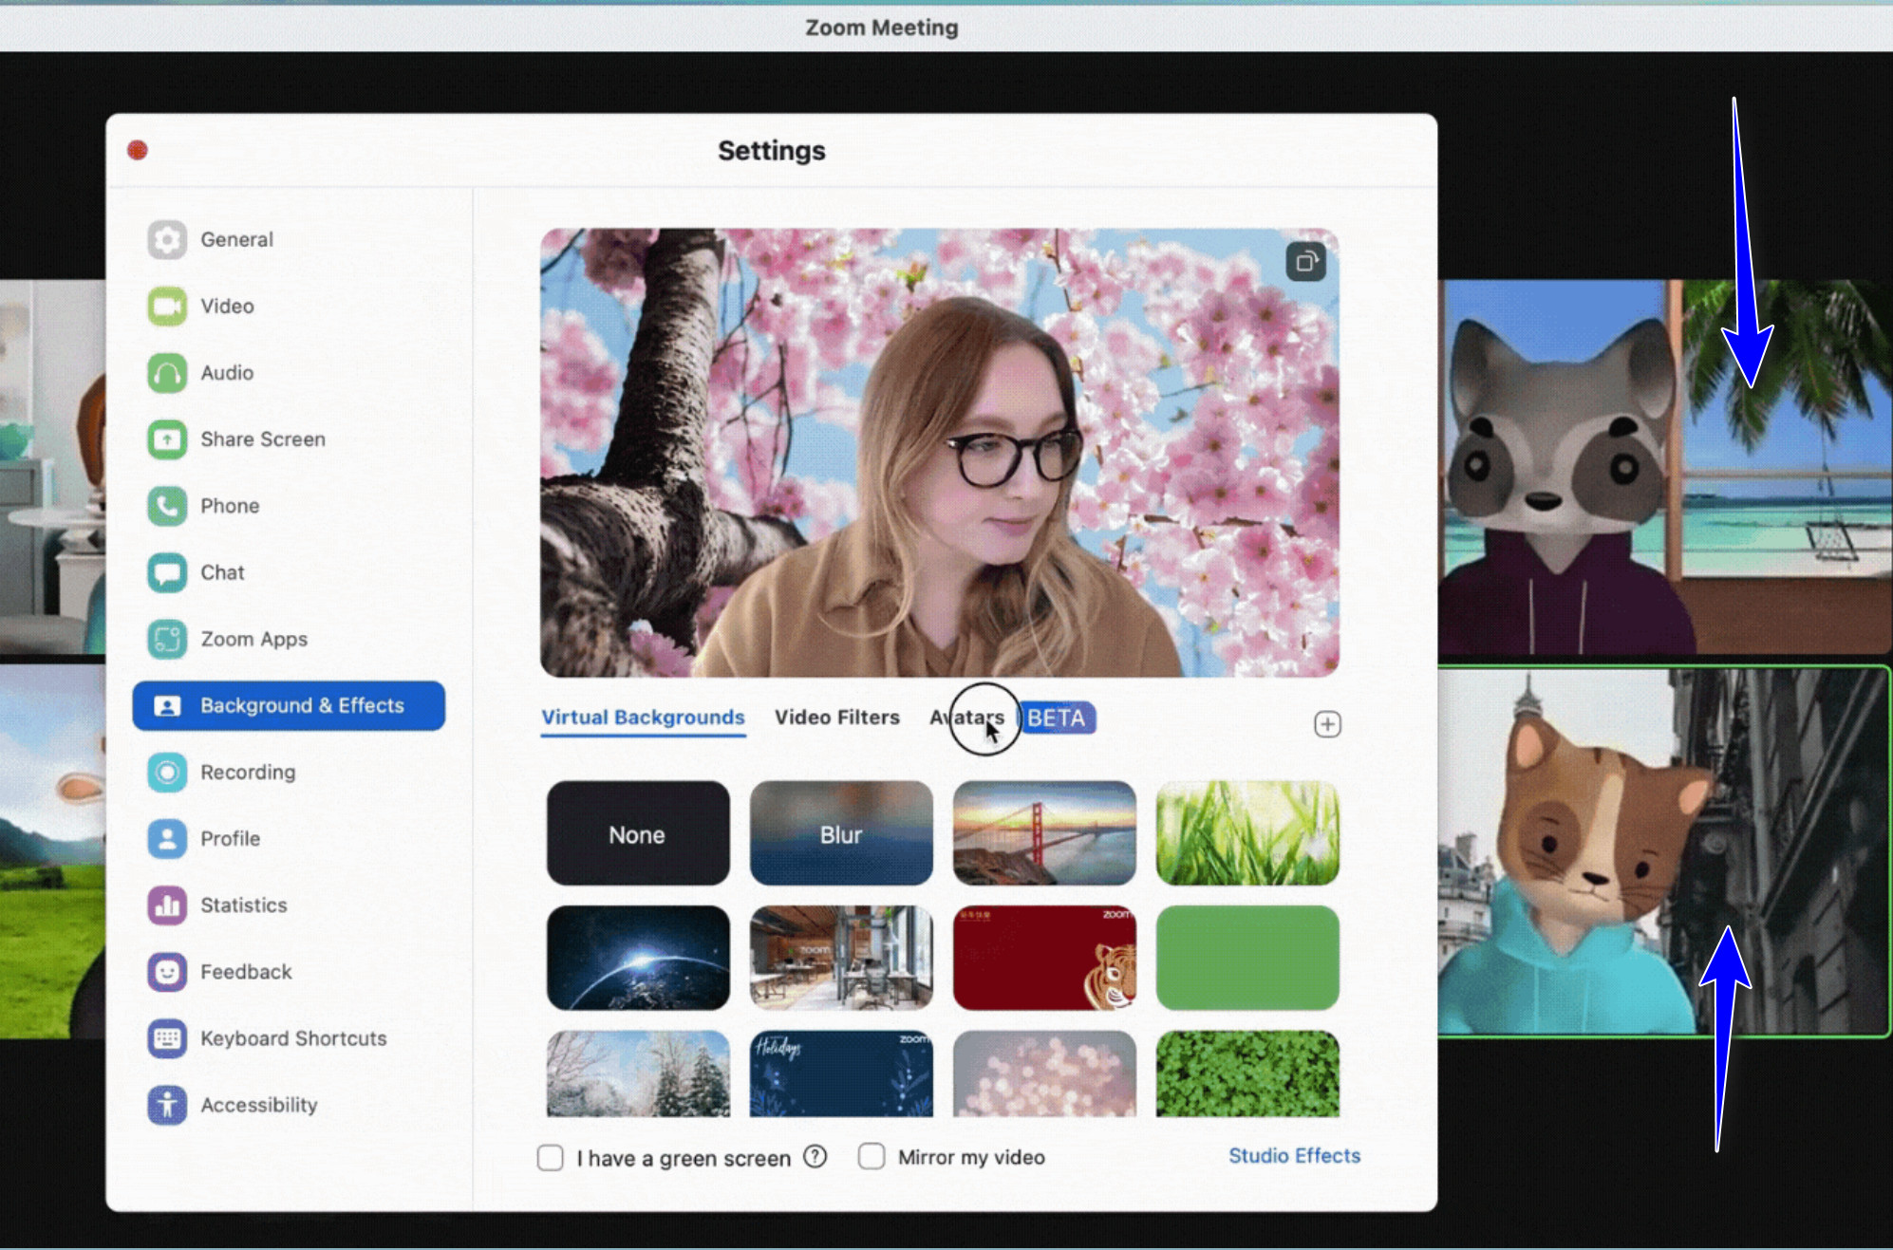Open Keyboard Shortcuts icon
Image resolution: width=1893 pixels, height=1250 pixels.
pyautogui.click(x=167, y=1038)
